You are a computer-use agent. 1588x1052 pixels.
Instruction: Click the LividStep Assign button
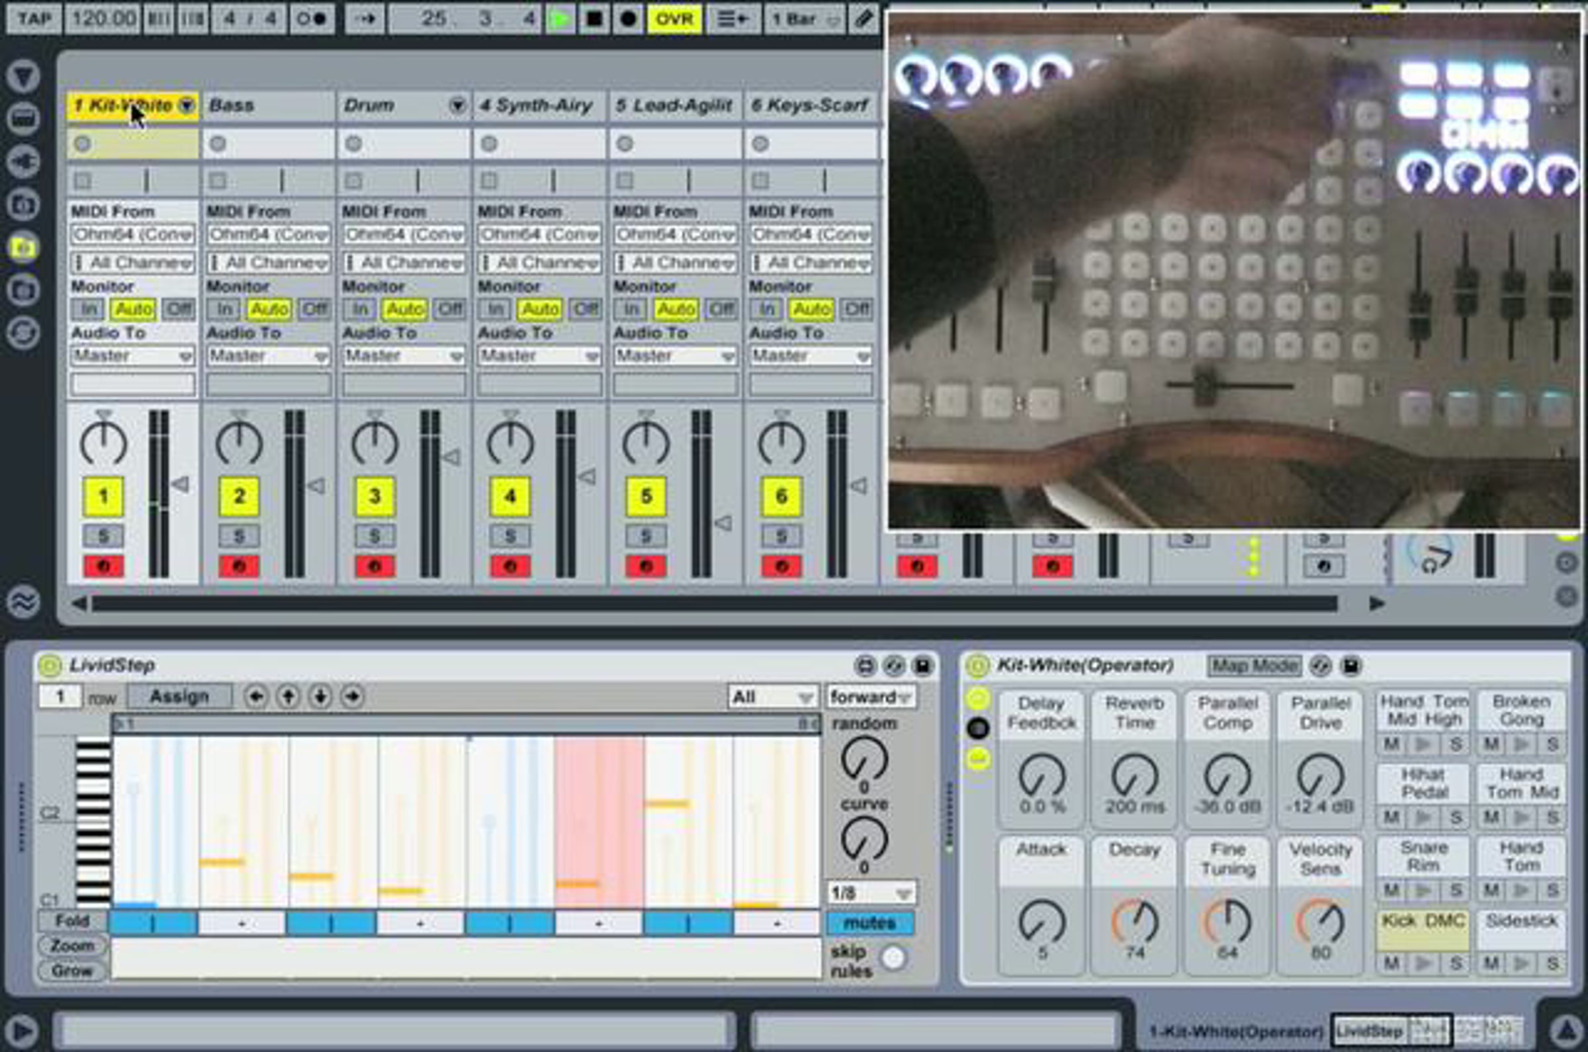(x=179, y=697)
